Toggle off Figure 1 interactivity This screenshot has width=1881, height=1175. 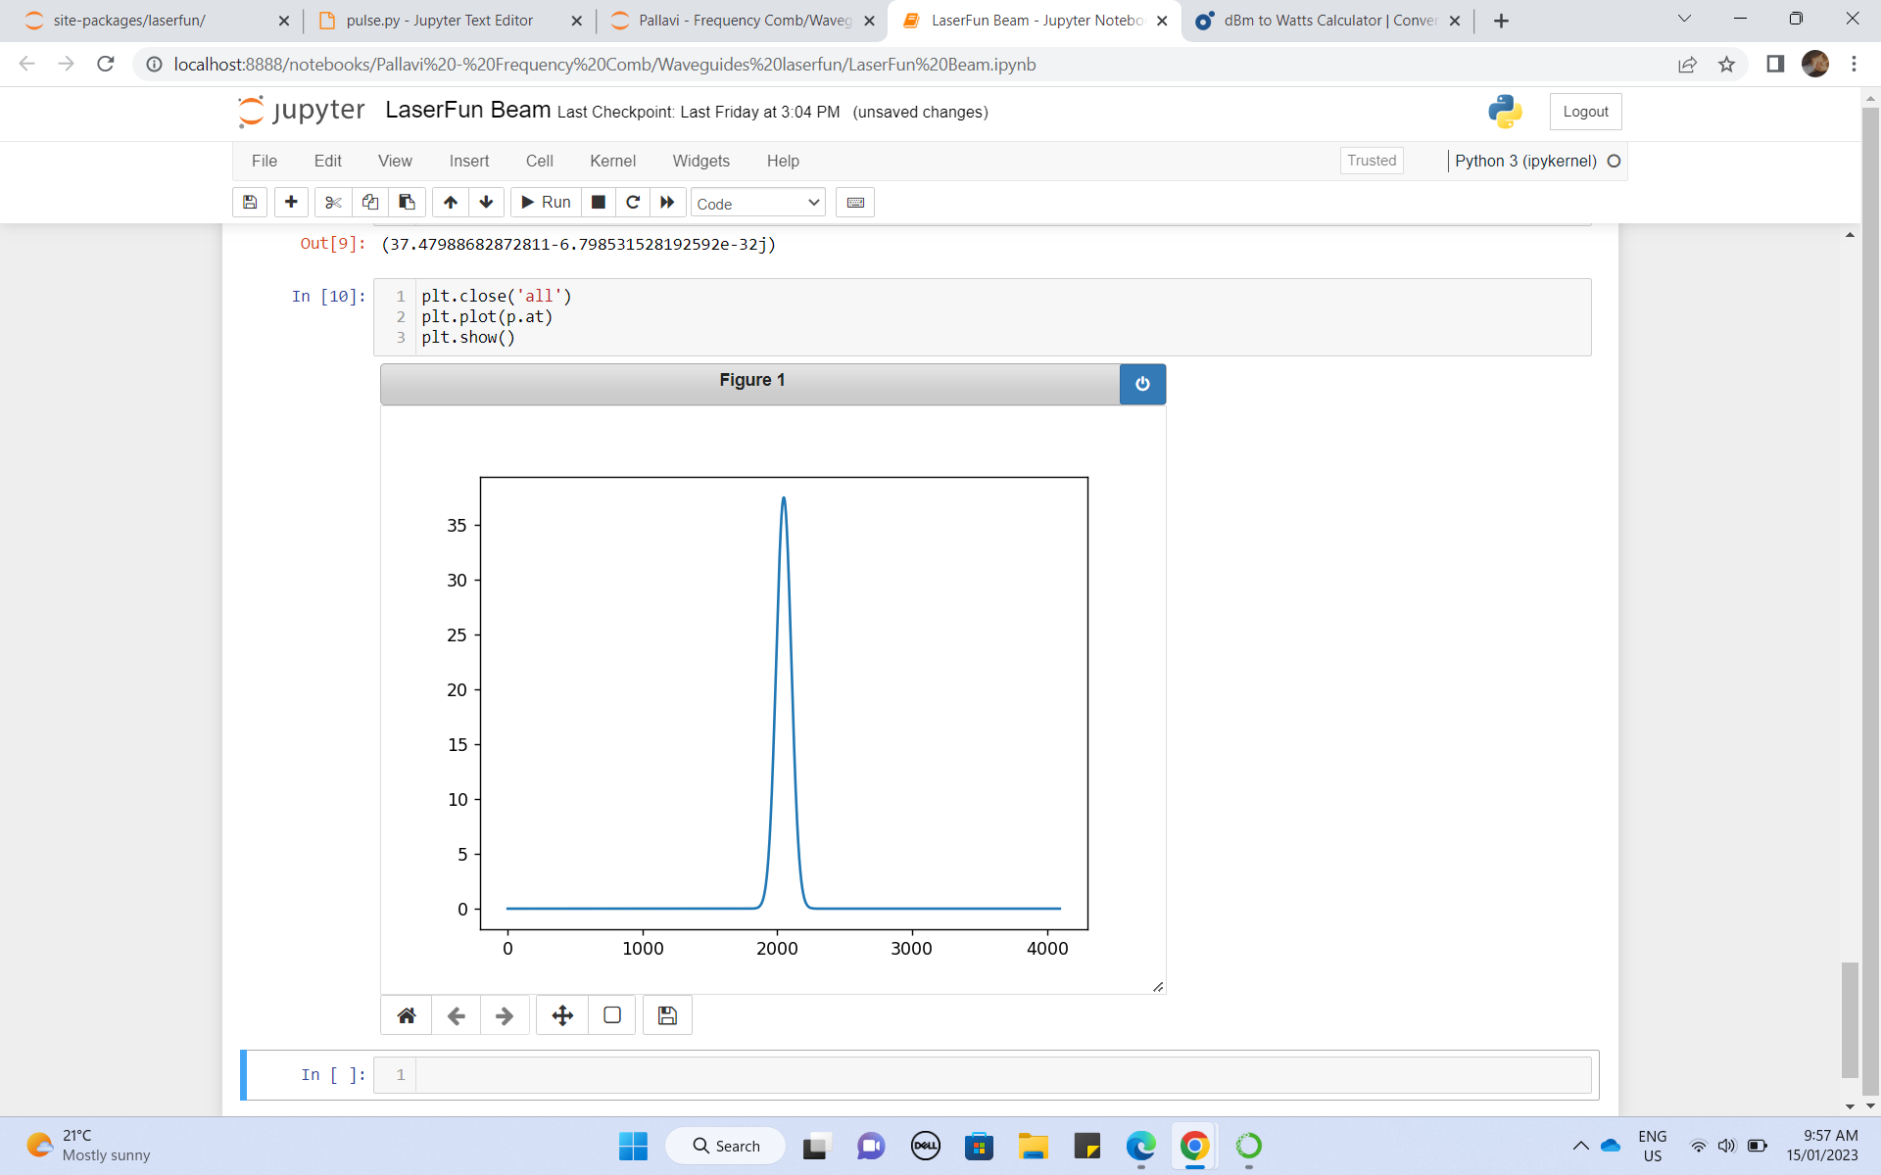click(x=1142, y=384)
